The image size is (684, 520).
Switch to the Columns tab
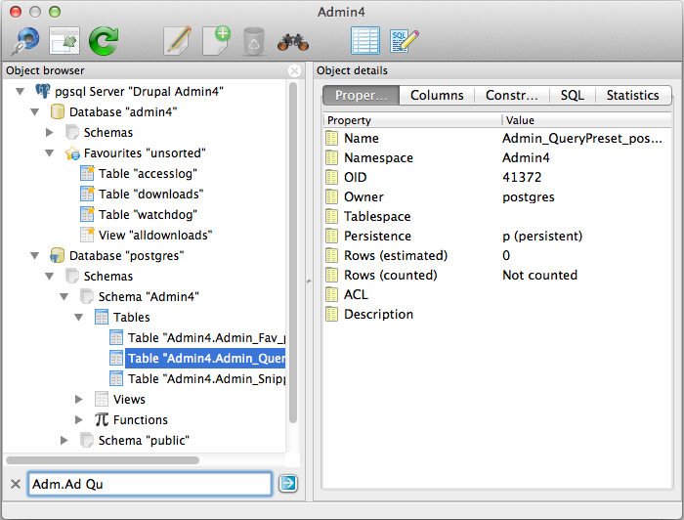point(437,95)
